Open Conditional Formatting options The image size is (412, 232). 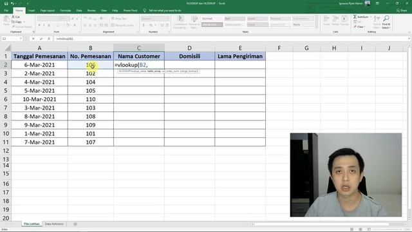(180, 23)
